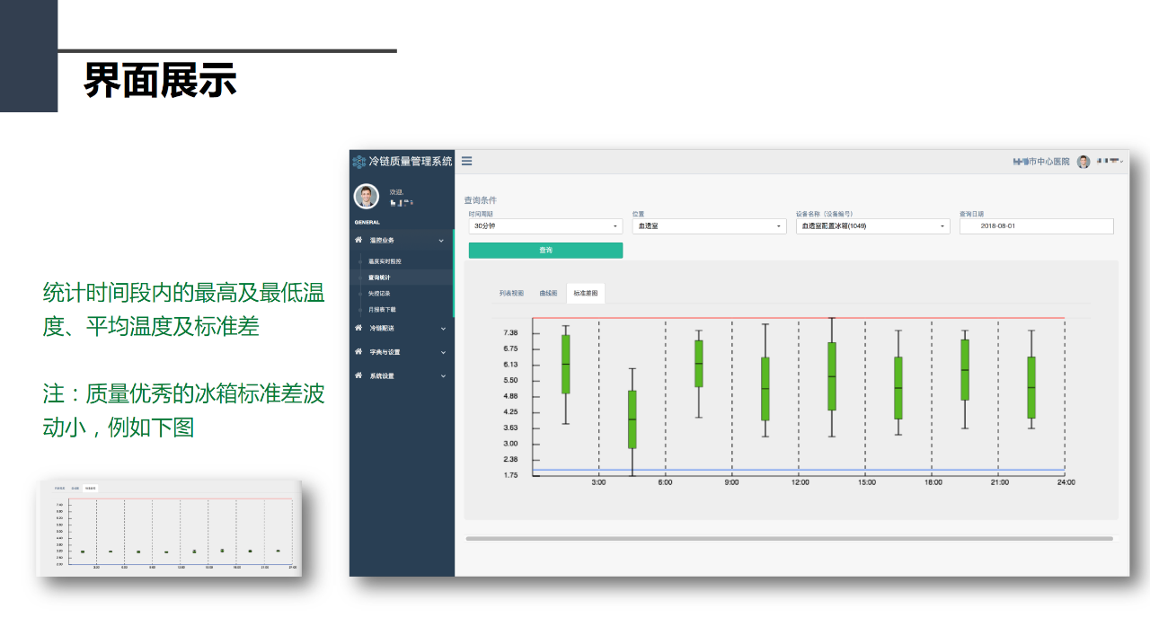Expand the 字典与设置 section chevron
Screen dimensions: 1150x644
click(443, 352)
